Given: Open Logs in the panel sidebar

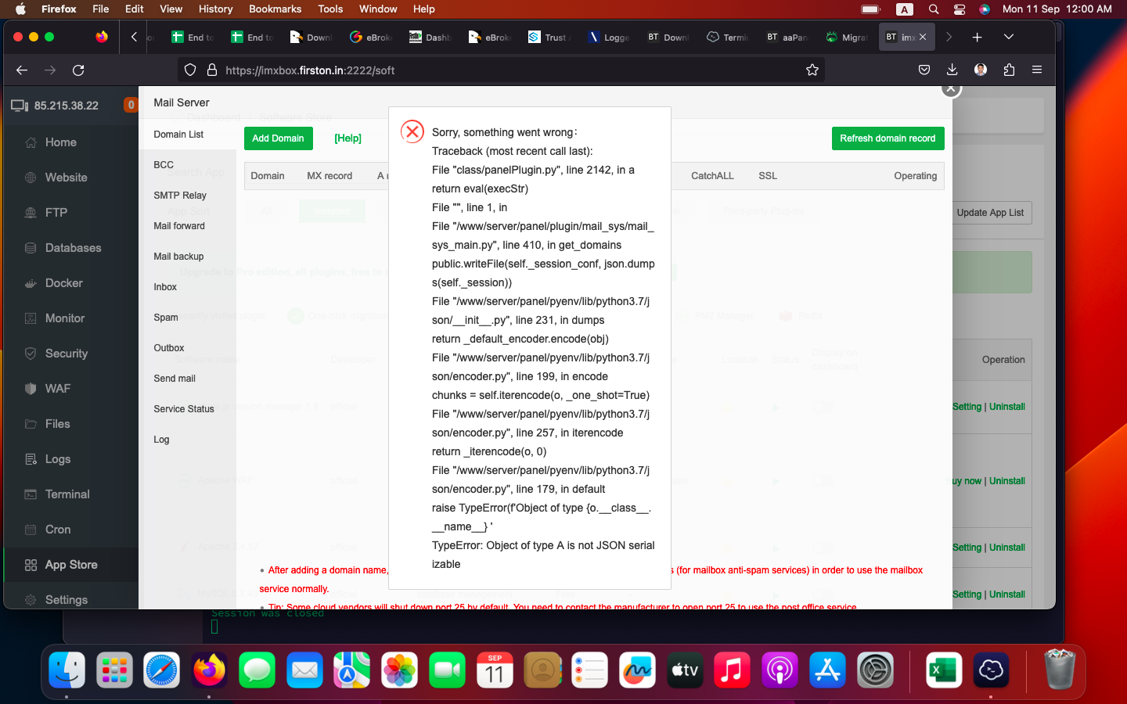Looking at the screenshot, I should pyautogui.click(x=58, y=459).
